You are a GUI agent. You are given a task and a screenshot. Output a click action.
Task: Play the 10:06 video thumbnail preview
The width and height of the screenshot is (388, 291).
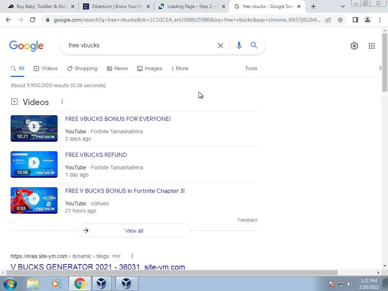coord(34,164)
